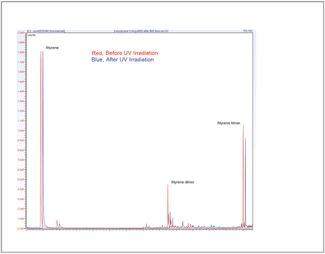
Task: Click the 2.0e9 y-axis tick label
Action: (x=21, y=33)
